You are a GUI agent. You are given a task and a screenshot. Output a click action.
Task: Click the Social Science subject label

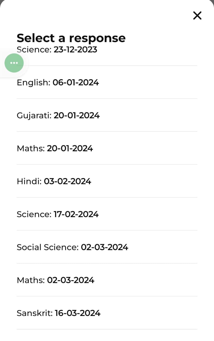(48, 247)
